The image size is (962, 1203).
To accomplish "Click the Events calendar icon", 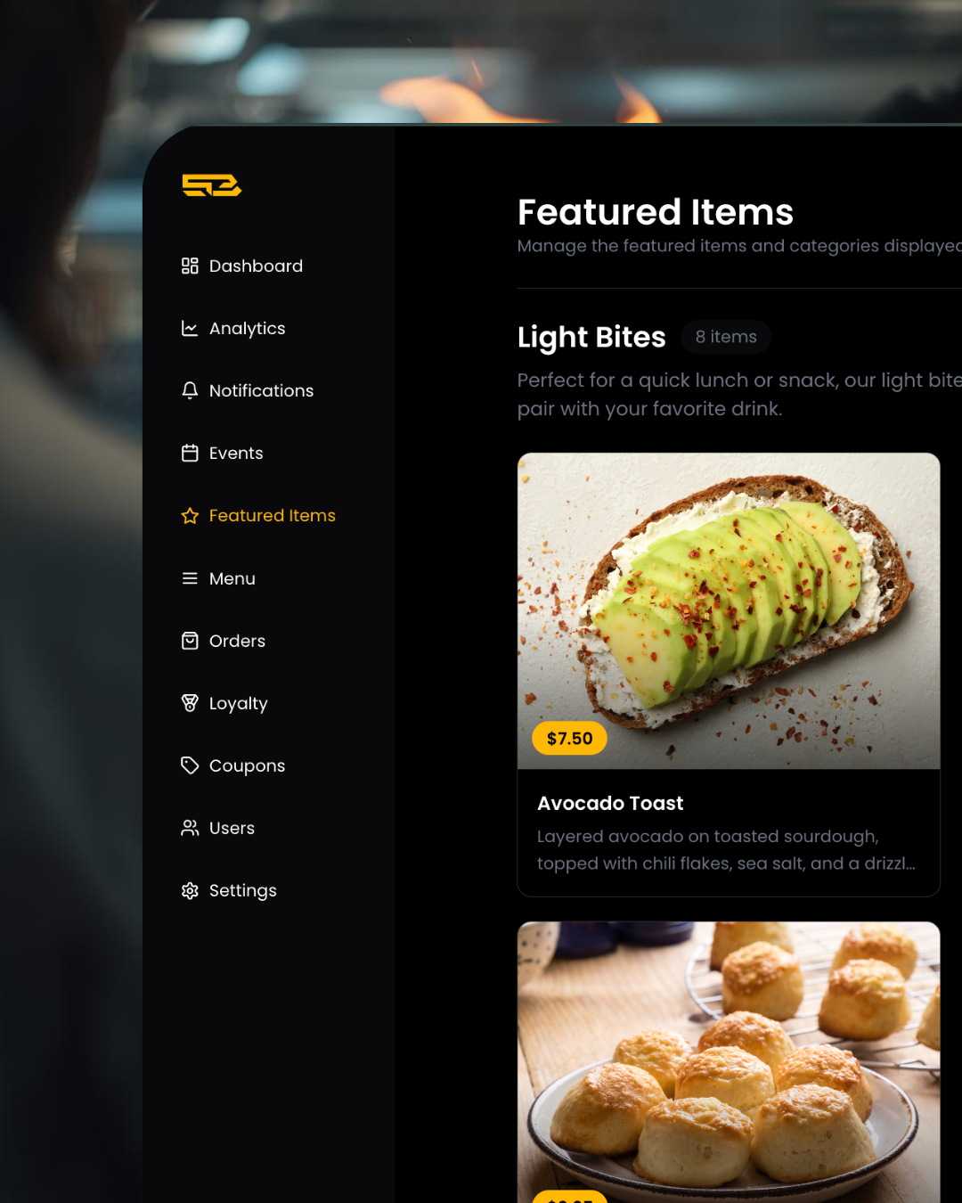I will (190, 453).
